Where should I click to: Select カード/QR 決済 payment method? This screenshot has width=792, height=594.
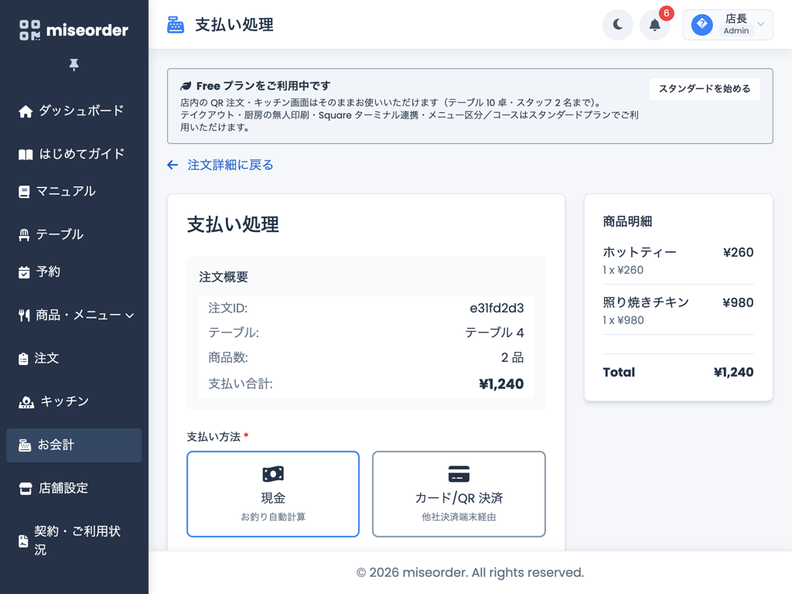(459, 494)
